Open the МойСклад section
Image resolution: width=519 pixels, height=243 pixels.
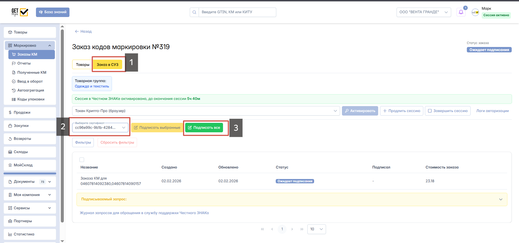[30, 165]
